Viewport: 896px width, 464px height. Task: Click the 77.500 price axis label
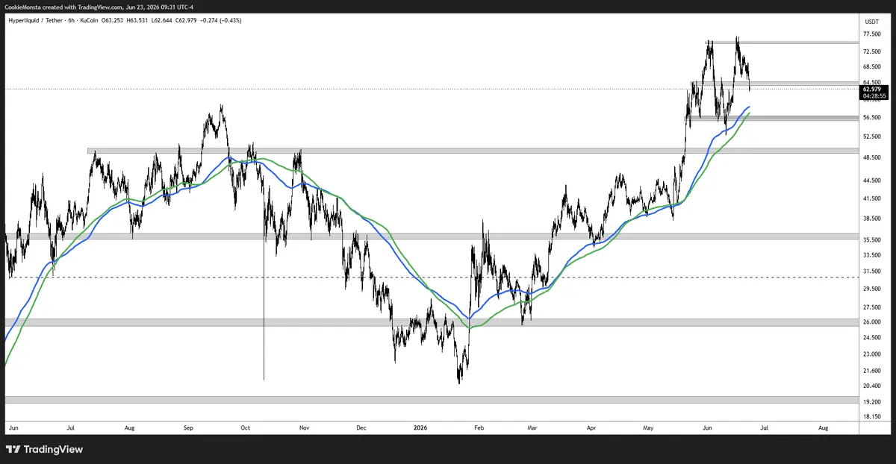tap(871, 35)
